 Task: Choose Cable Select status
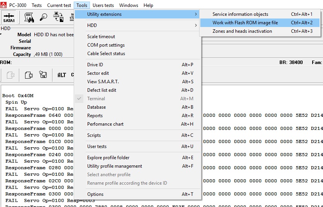coord(138,53)
